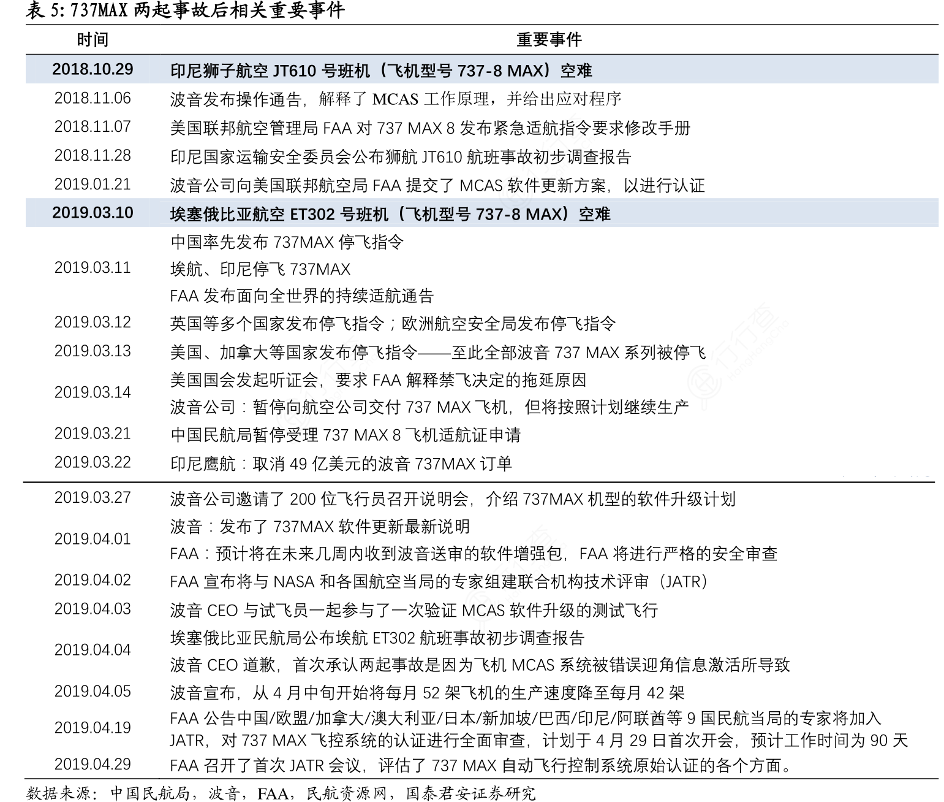
Task: Click the NASA joint technical review (JATR) entry
Action: coord(439,581)
